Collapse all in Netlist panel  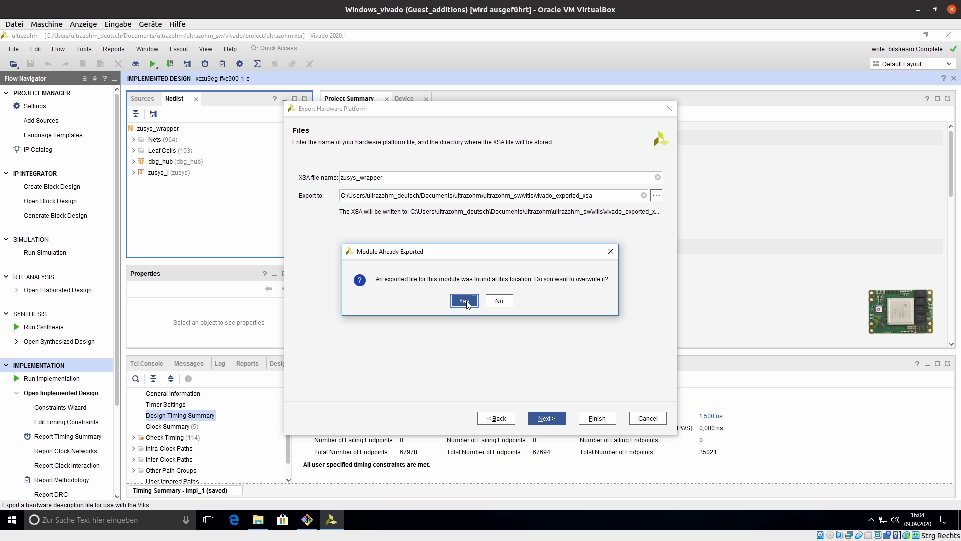(x=136, y=114)
